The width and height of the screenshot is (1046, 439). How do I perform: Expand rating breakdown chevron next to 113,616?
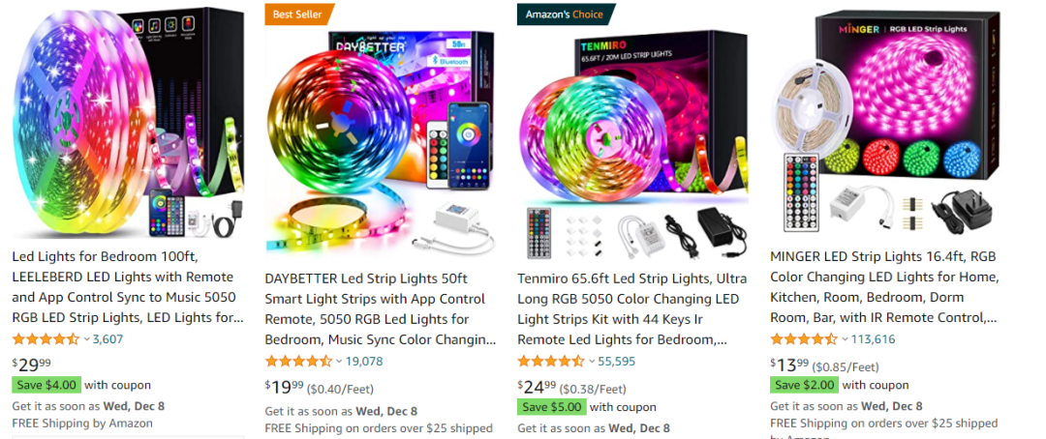(x=845, y=339)
